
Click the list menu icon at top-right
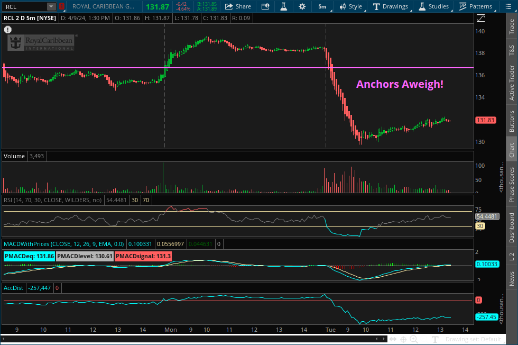pos(508,6)
